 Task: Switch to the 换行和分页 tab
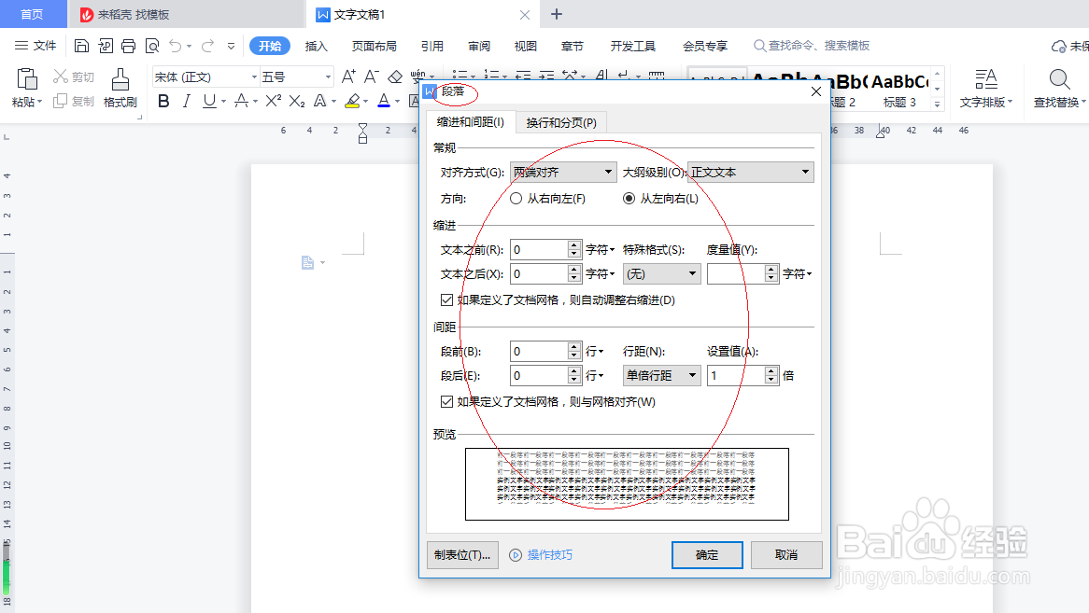click(562, 122)
